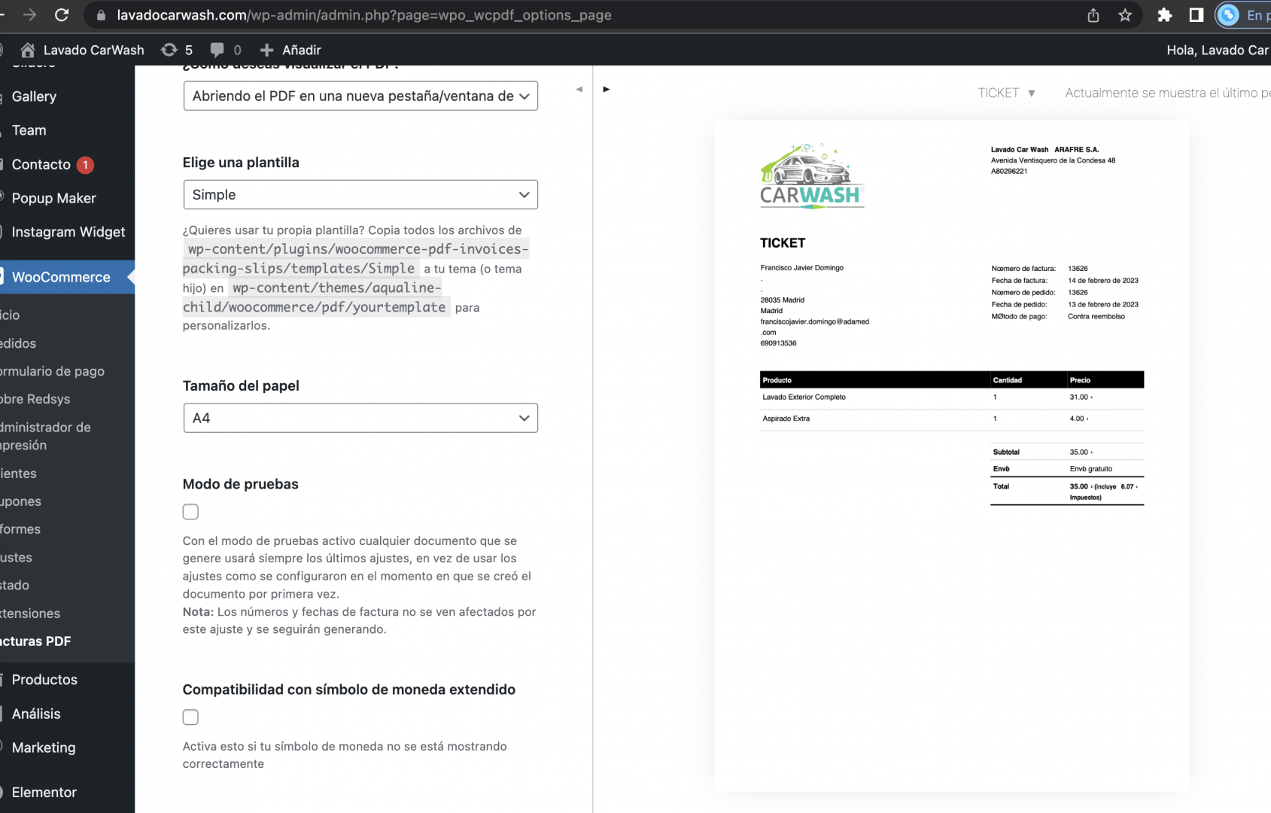Open the comments bubble icon
Image resolution: width=1271 pixels, height=813 pixels.
(217, 50)
